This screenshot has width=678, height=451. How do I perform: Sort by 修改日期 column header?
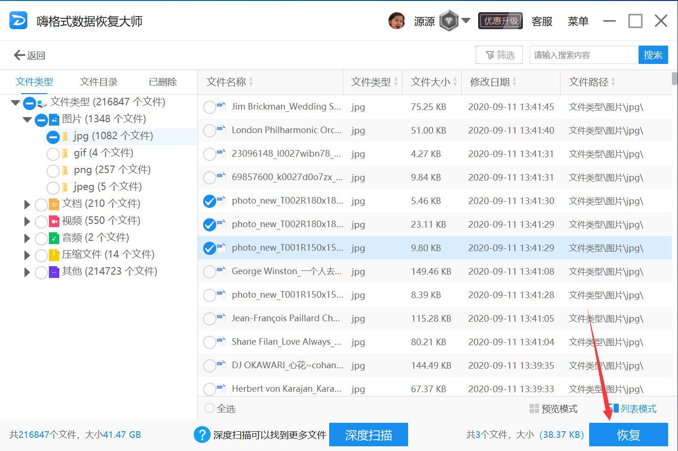click(x=511, y=82)
